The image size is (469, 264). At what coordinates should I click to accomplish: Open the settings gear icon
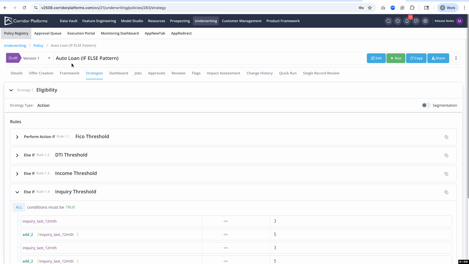(x=425, y=21)
